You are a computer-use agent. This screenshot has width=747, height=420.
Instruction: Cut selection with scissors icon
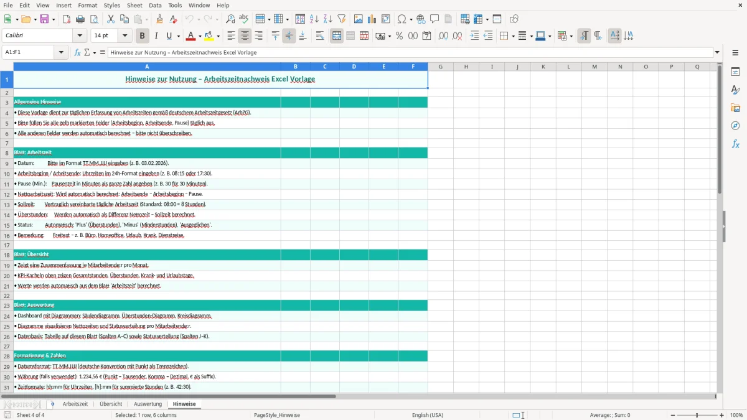click(111, 19)
